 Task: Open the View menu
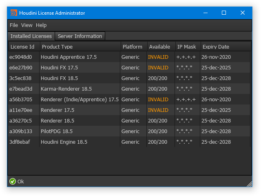[x=27, y=25]
